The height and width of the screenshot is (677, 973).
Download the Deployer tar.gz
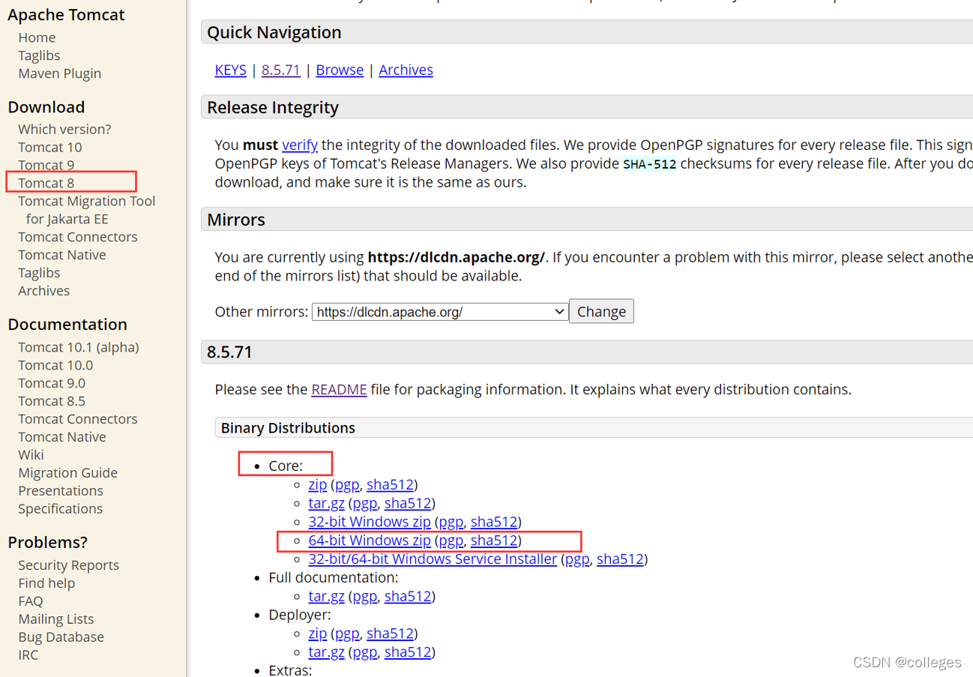coord(326,652)
